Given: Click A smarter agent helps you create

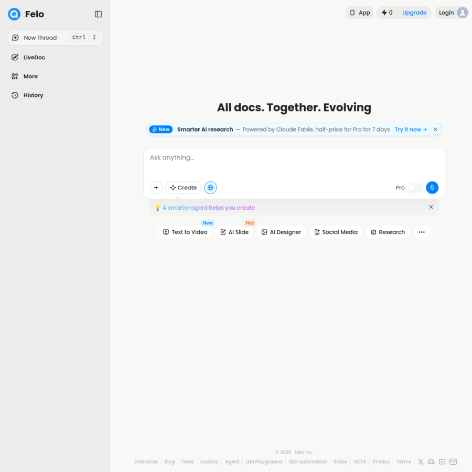Looking at the screenshot, I should pyautogui.click(x=209, y=208).
